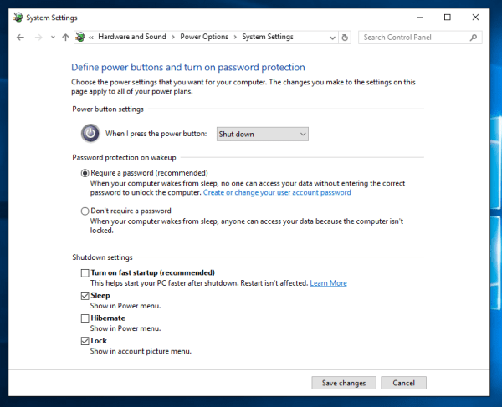Screen dimensions: 502x407
Task: Open Create or change user account password link
Action: (277, 192)
